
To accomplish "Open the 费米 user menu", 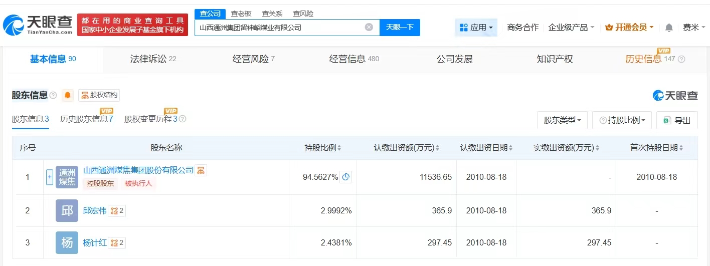I will point(694,28).
